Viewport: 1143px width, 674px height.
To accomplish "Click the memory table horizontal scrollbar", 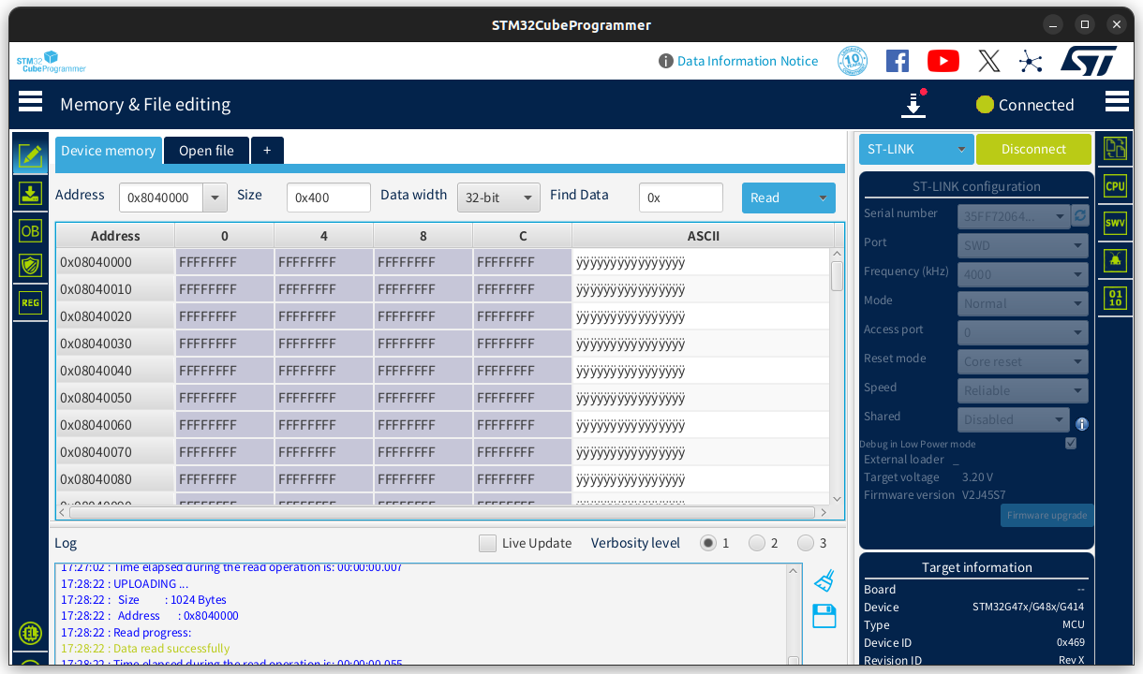I will pos(442,512).
